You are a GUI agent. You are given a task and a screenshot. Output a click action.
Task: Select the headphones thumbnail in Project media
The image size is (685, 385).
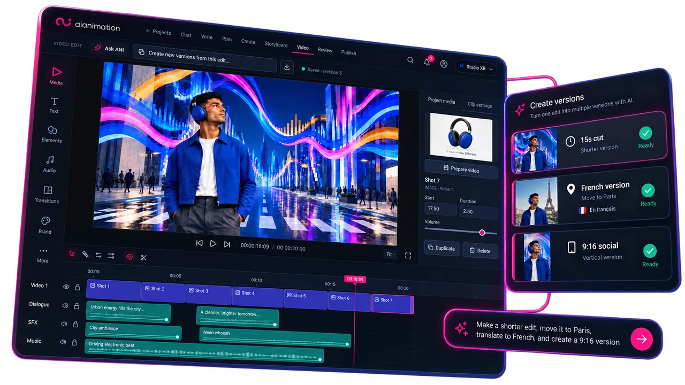(461, 137)
